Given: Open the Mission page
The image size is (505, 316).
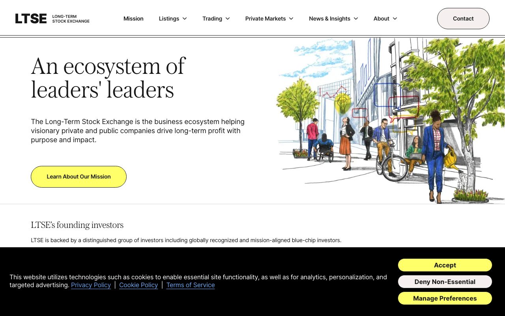Looking at the screenshot, I should click(133, 19).
